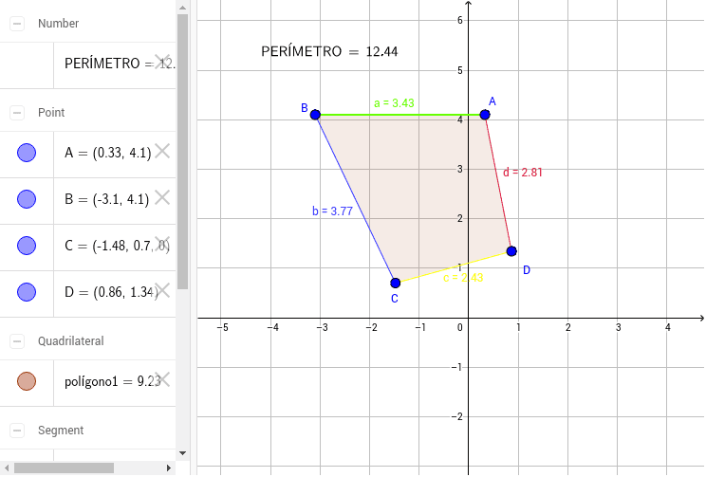
Task: Collapse the Number section
Action: tap(17, 24)
